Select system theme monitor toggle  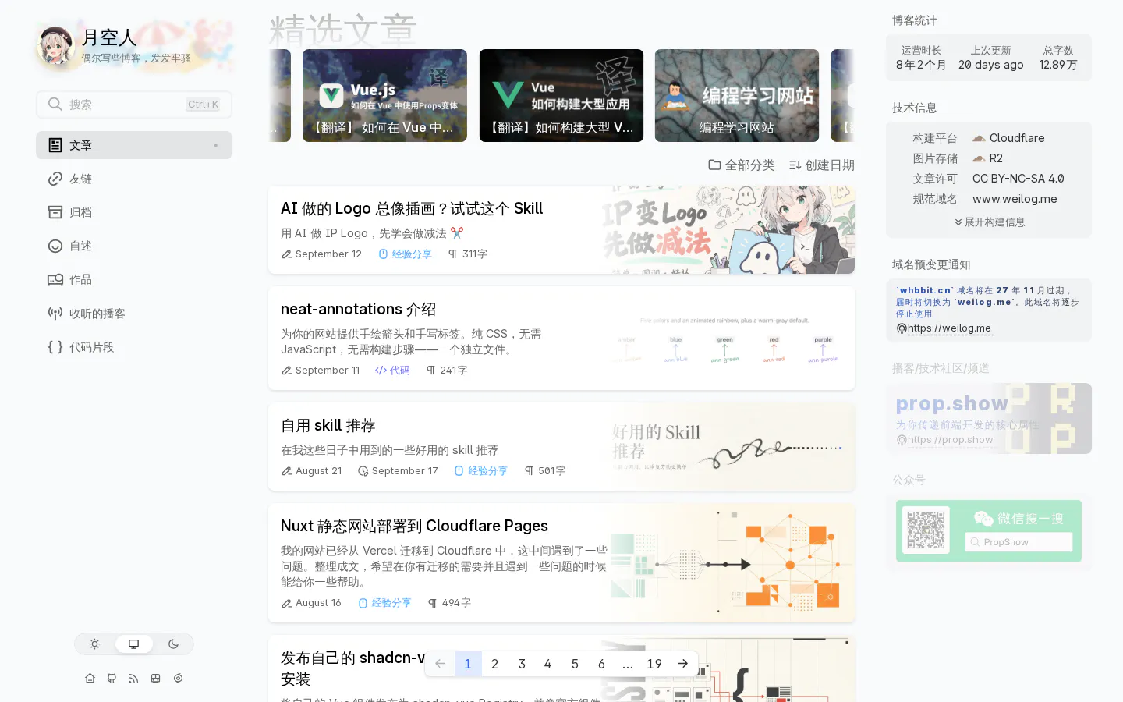(134, 644)
